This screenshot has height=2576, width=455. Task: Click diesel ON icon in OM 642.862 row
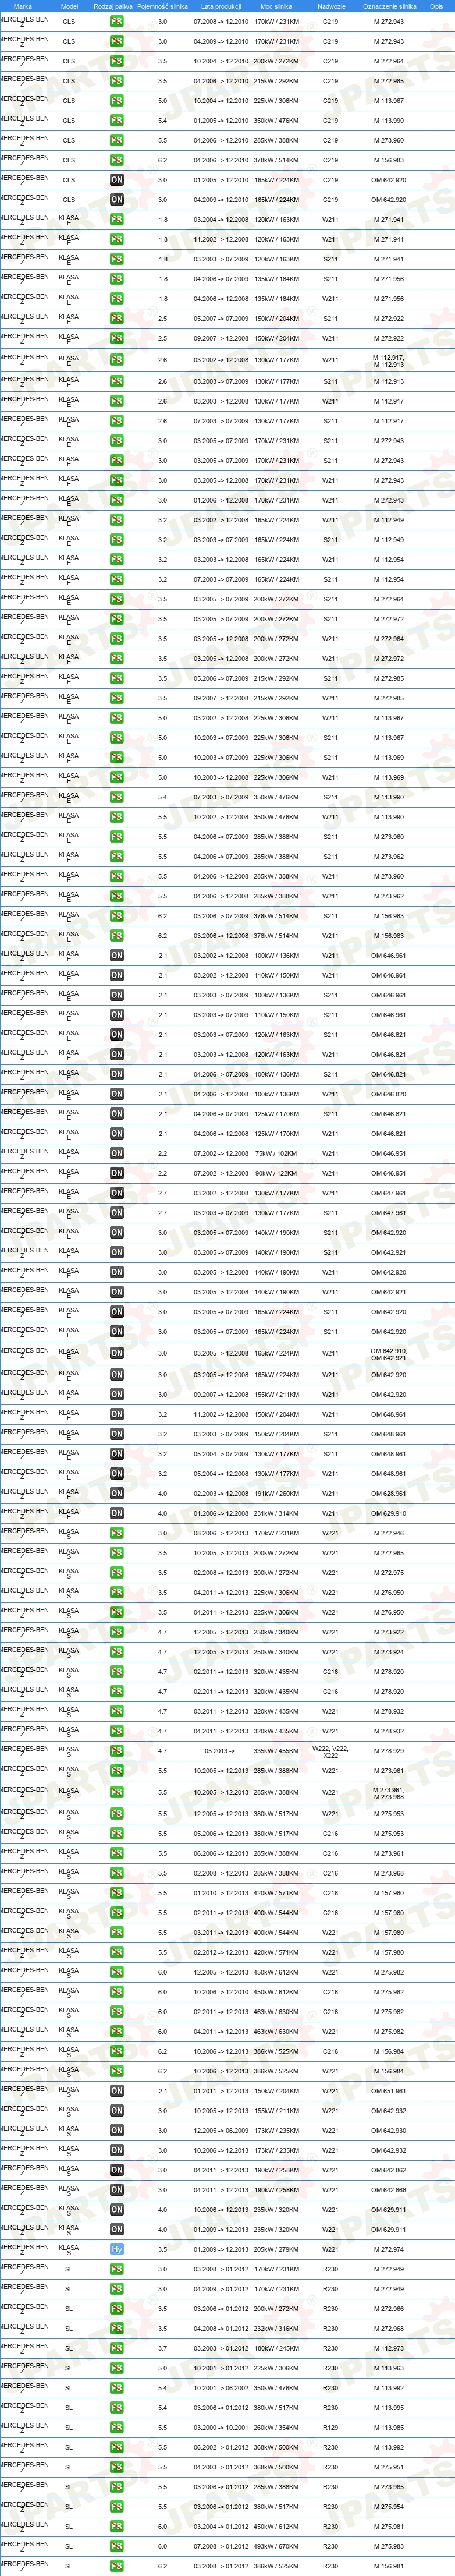tap(117, 2170)
